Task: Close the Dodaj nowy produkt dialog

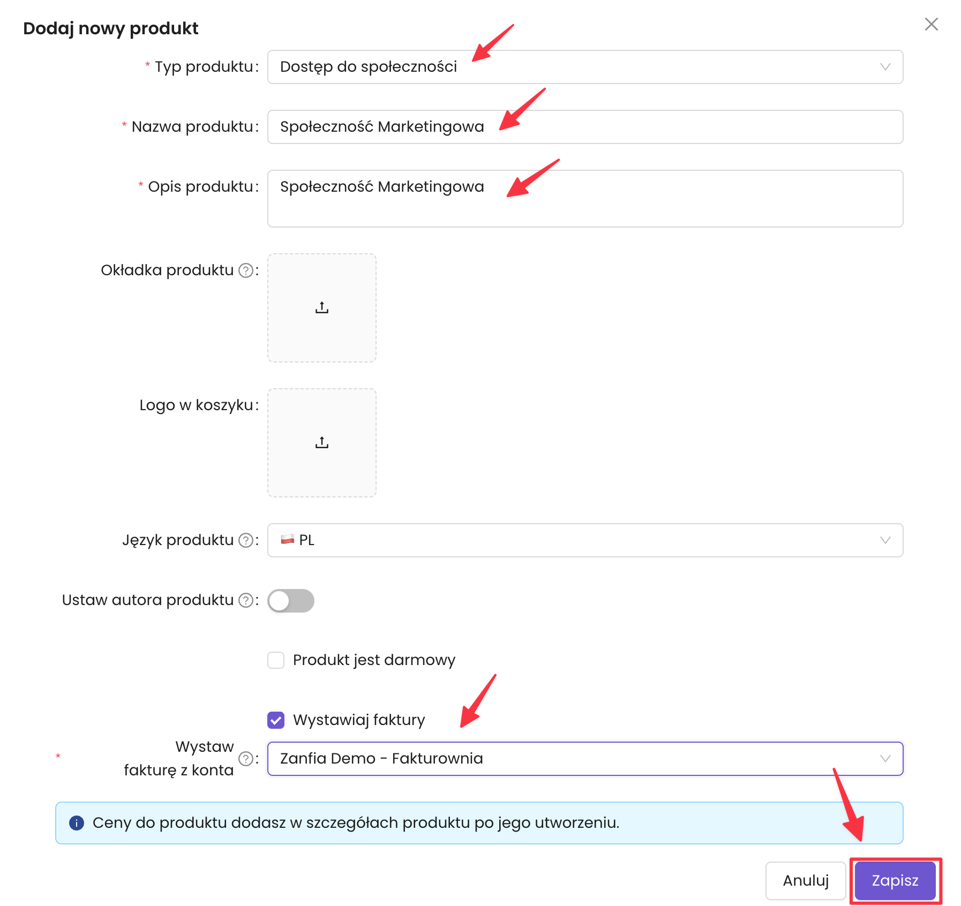Action: coord(931,24)
